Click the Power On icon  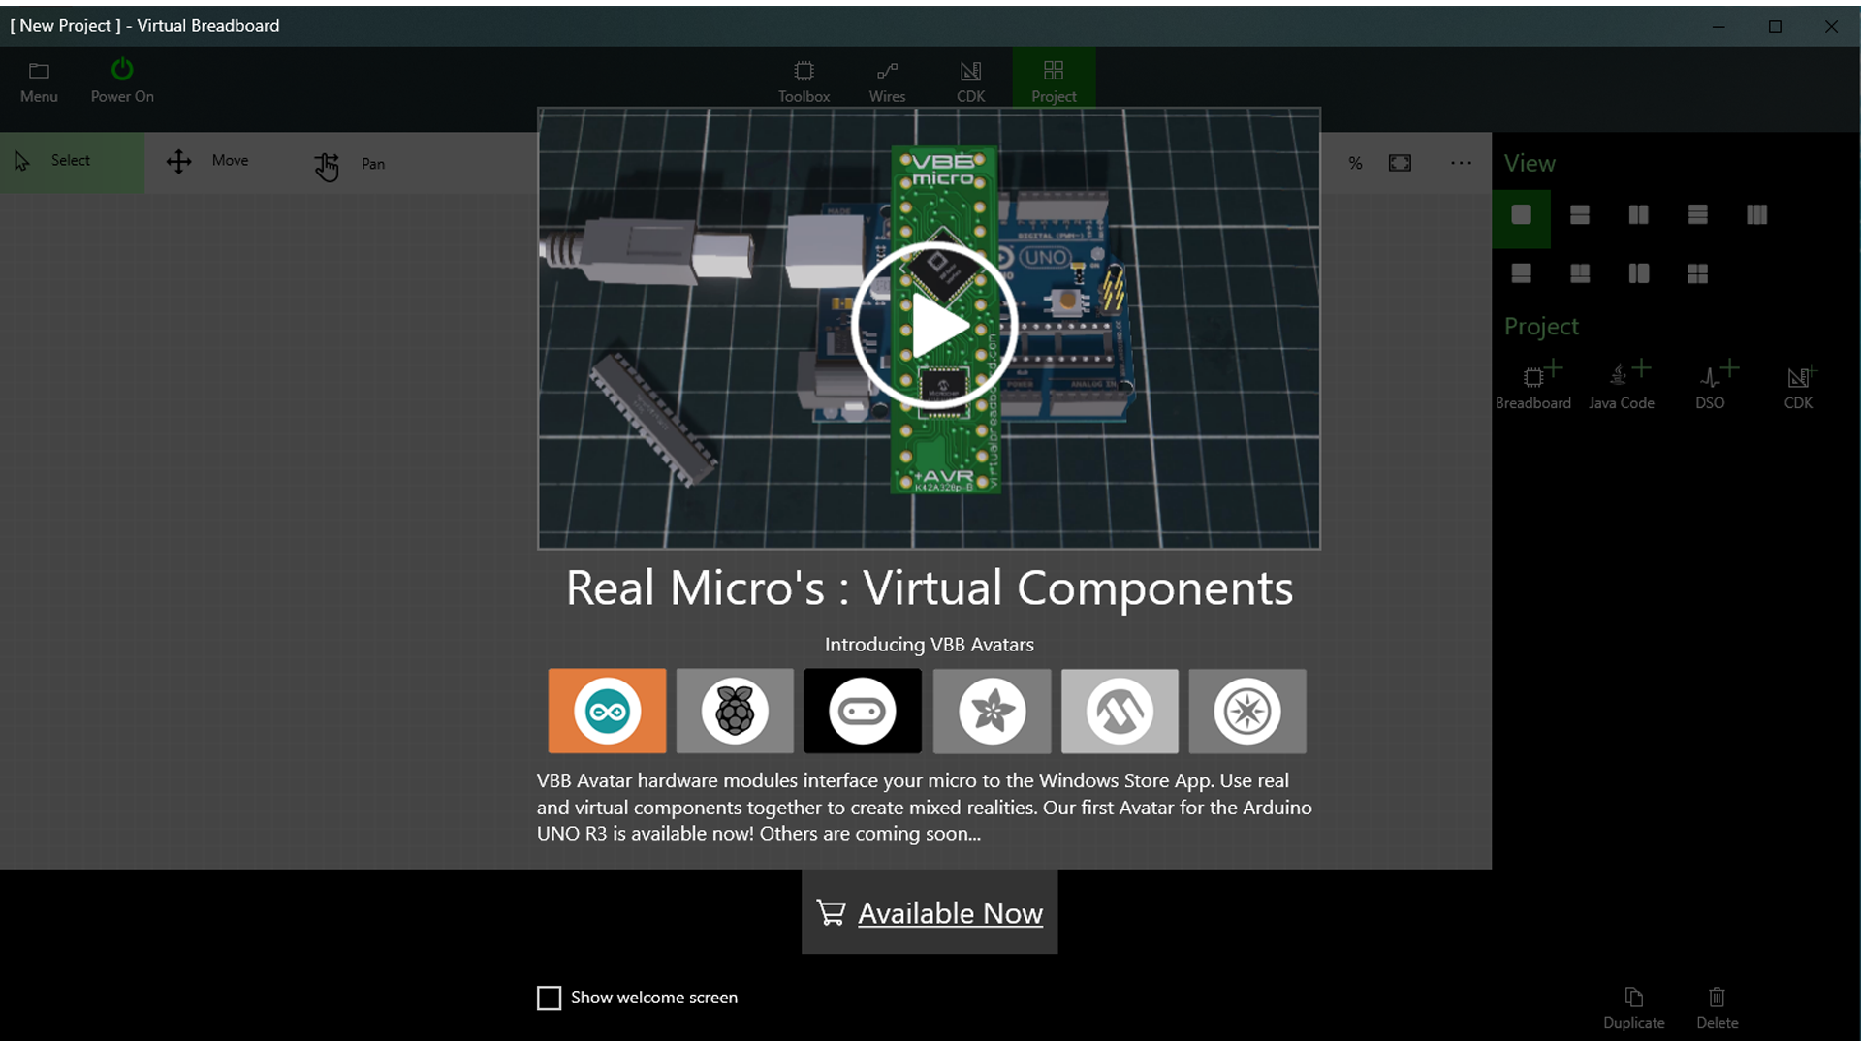(x=122, y=70)
